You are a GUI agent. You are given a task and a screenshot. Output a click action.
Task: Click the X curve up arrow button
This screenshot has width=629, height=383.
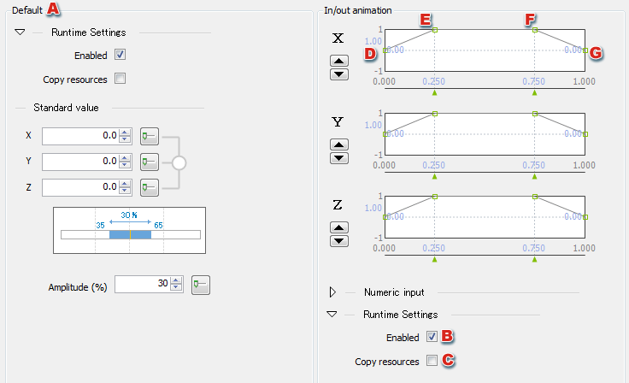point(339,61)
